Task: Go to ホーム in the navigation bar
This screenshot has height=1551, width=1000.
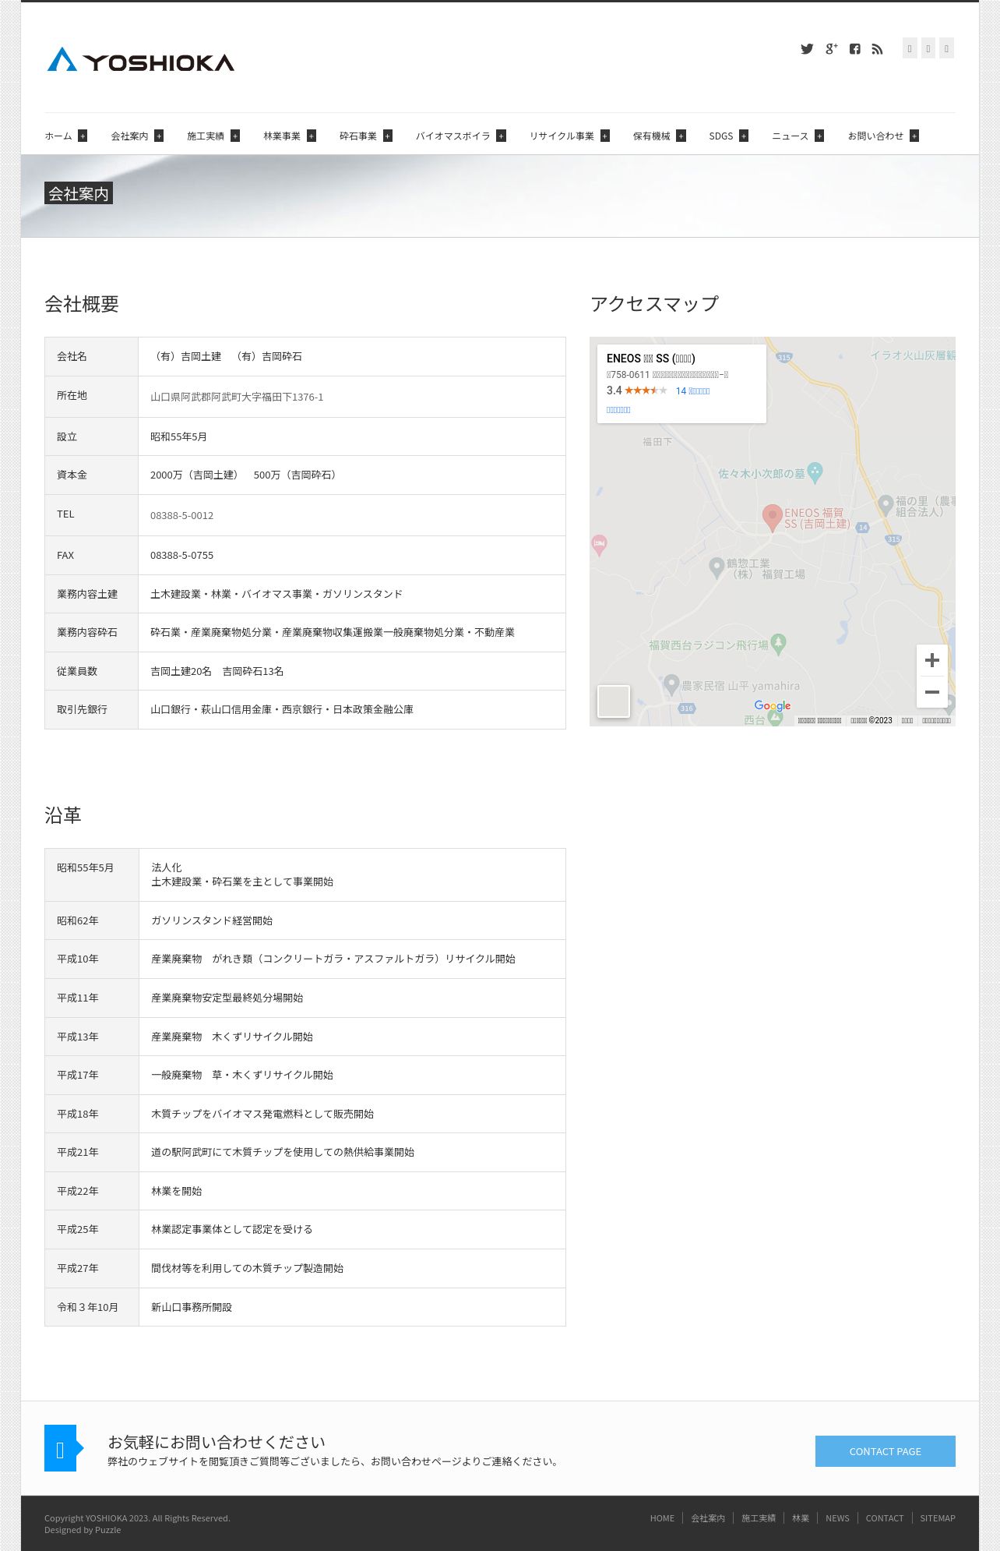Action: 58,136
